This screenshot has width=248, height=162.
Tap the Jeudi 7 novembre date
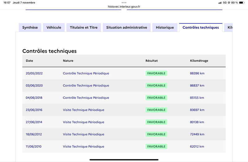(x=24, y=2)
